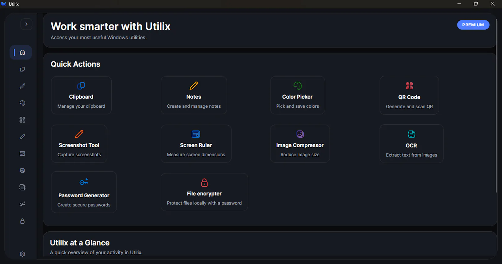Image resolution: width=502 pixels, height=264 pixels.
Task: Open Image Compressor icon in the sidebar
Action: (x=22, y=170)
